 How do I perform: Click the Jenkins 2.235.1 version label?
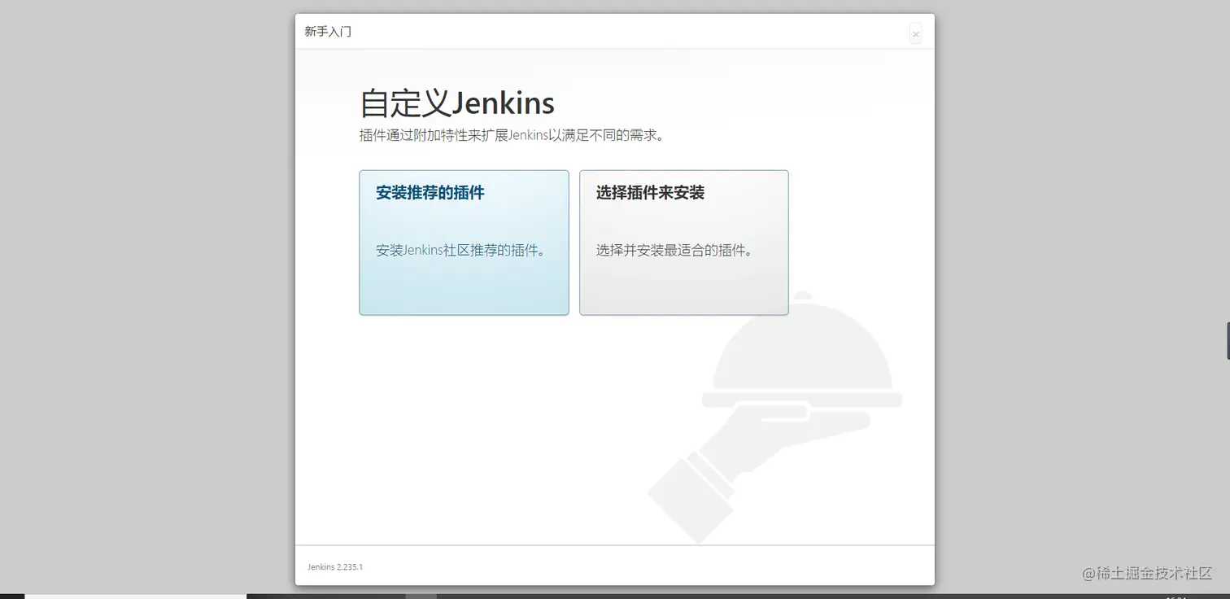click(x=334, y=566)
